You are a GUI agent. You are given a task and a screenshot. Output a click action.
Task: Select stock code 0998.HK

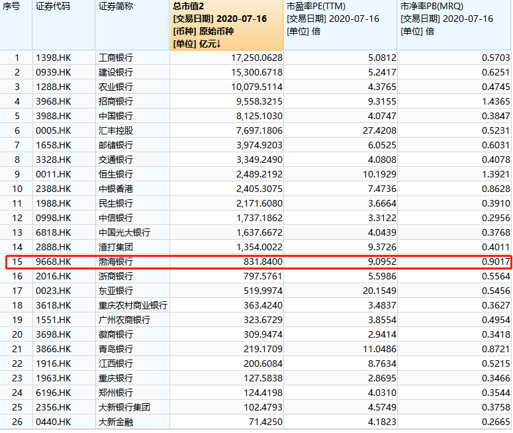coord(54,218)
